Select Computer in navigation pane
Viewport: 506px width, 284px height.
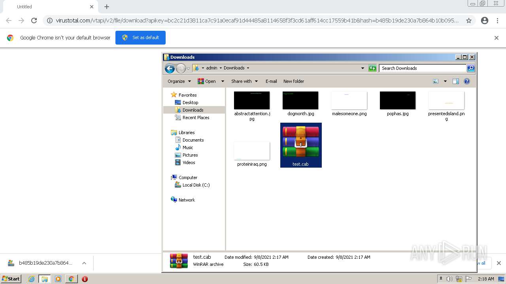[188, 177]
